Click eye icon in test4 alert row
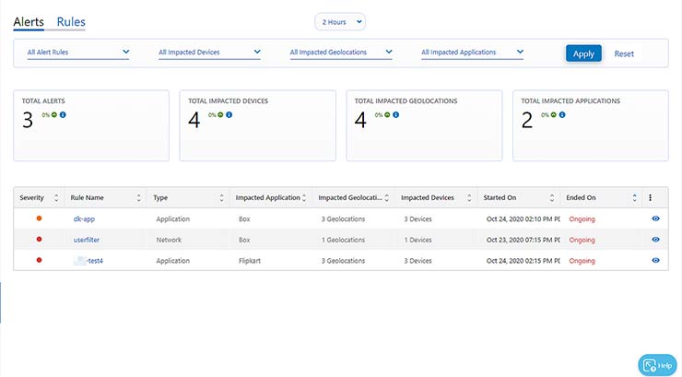 click(x=655, y=261)
